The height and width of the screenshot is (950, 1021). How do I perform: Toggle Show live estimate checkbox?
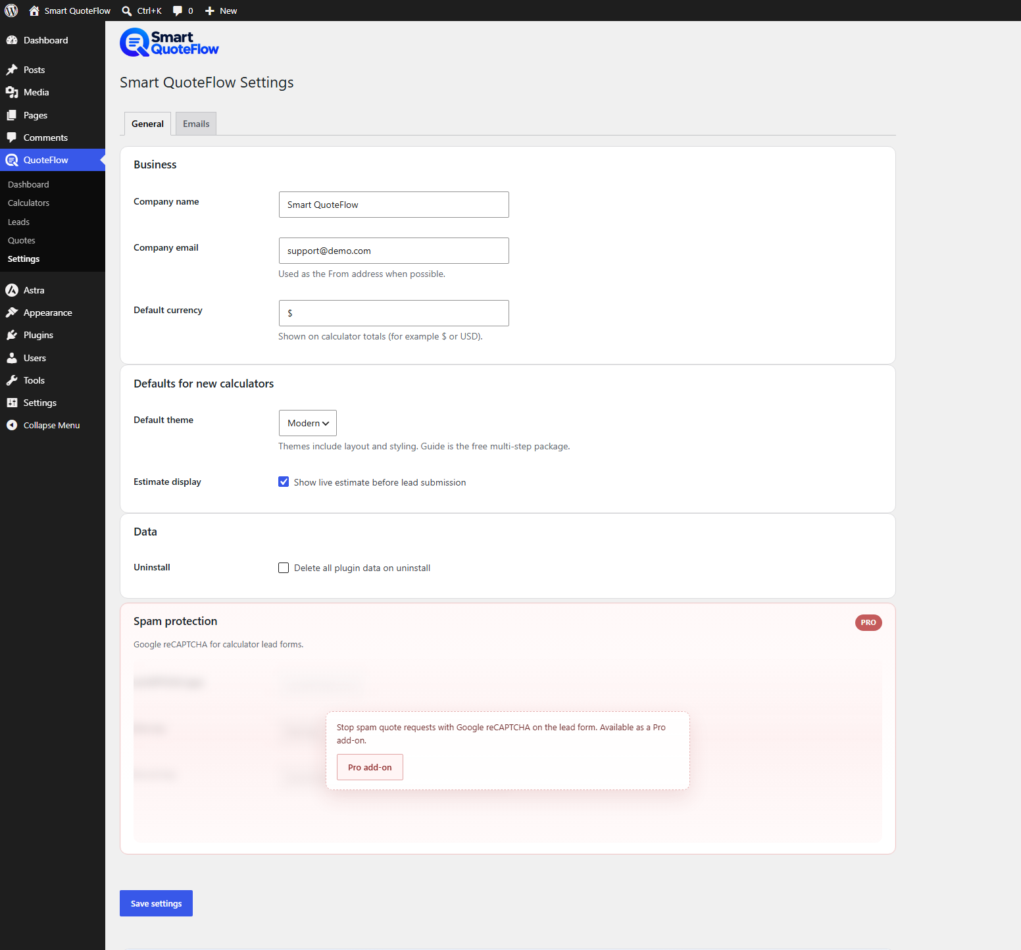284,482
